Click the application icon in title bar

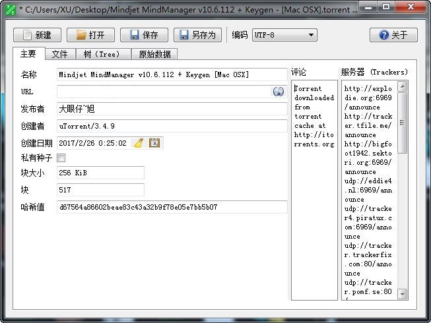click(x=11, y=10)
